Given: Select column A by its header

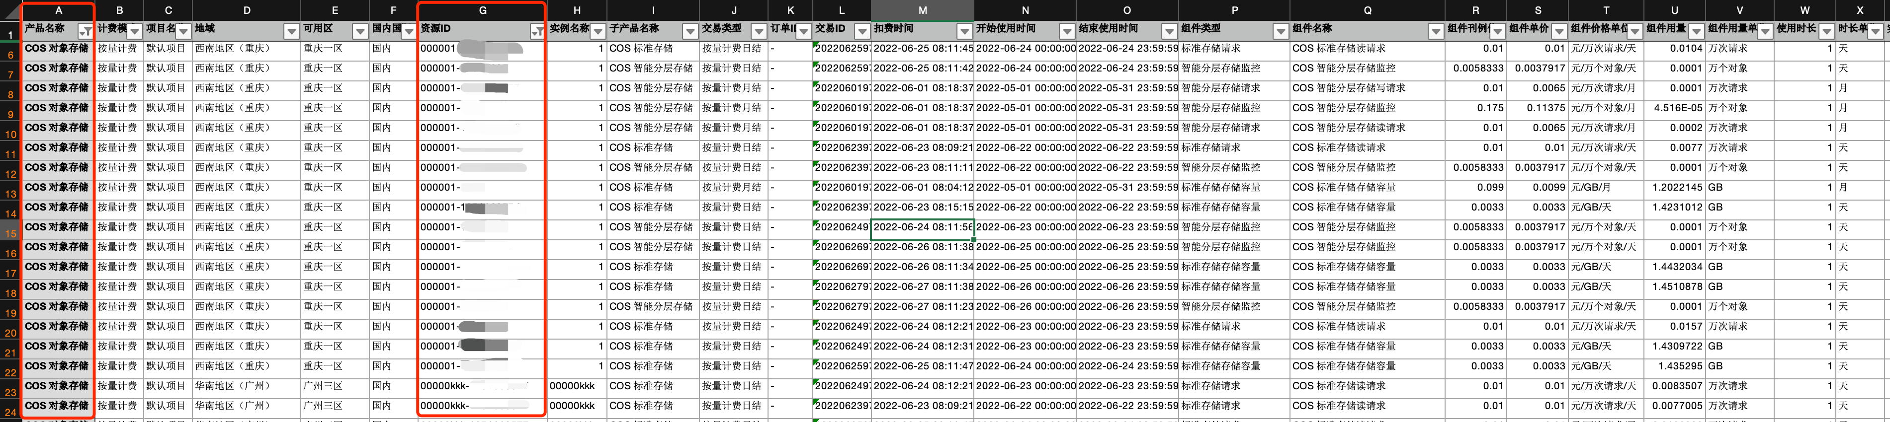Looking at the screenshot, I should [59, 10].
